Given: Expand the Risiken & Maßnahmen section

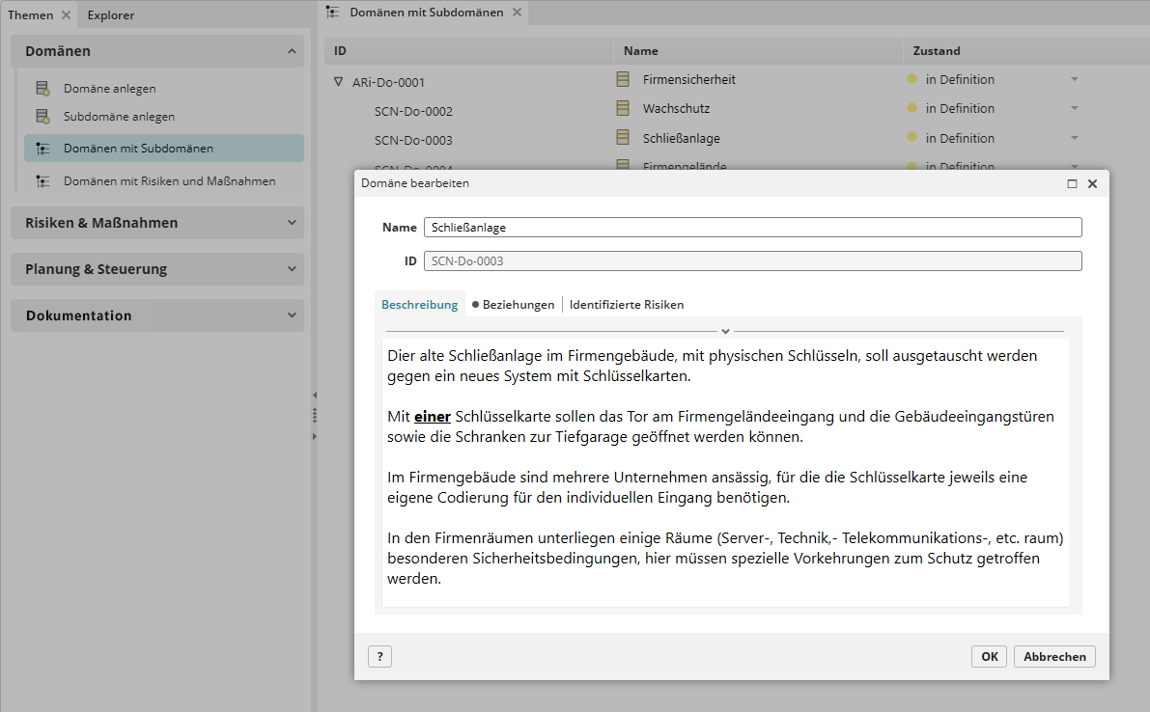Looking at the screenshot, I should click(292, 223).
